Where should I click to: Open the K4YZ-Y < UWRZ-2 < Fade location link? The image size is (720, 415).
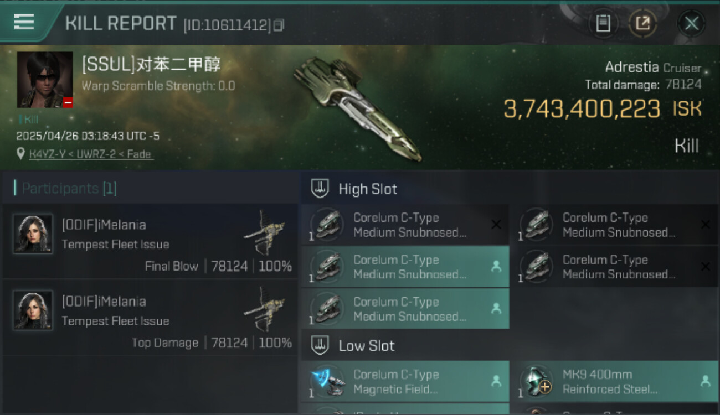pyautogui.click(x=91, y=154)
